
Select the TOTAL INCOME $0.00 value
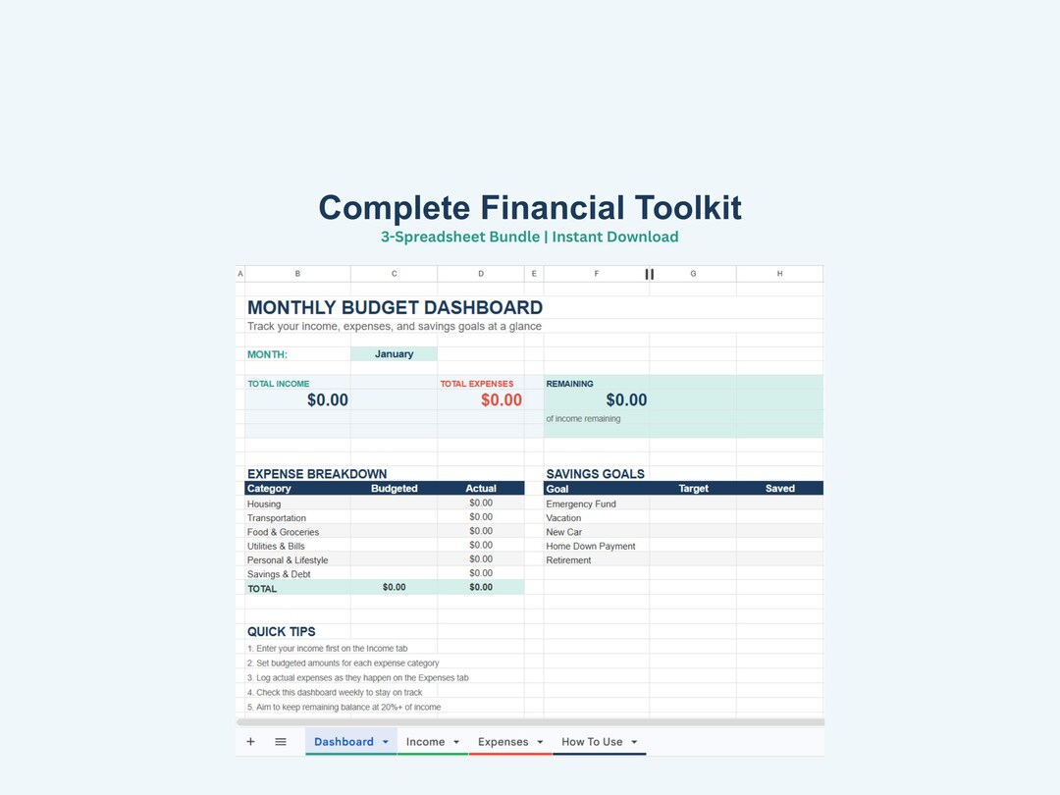[x=328, y=400]
